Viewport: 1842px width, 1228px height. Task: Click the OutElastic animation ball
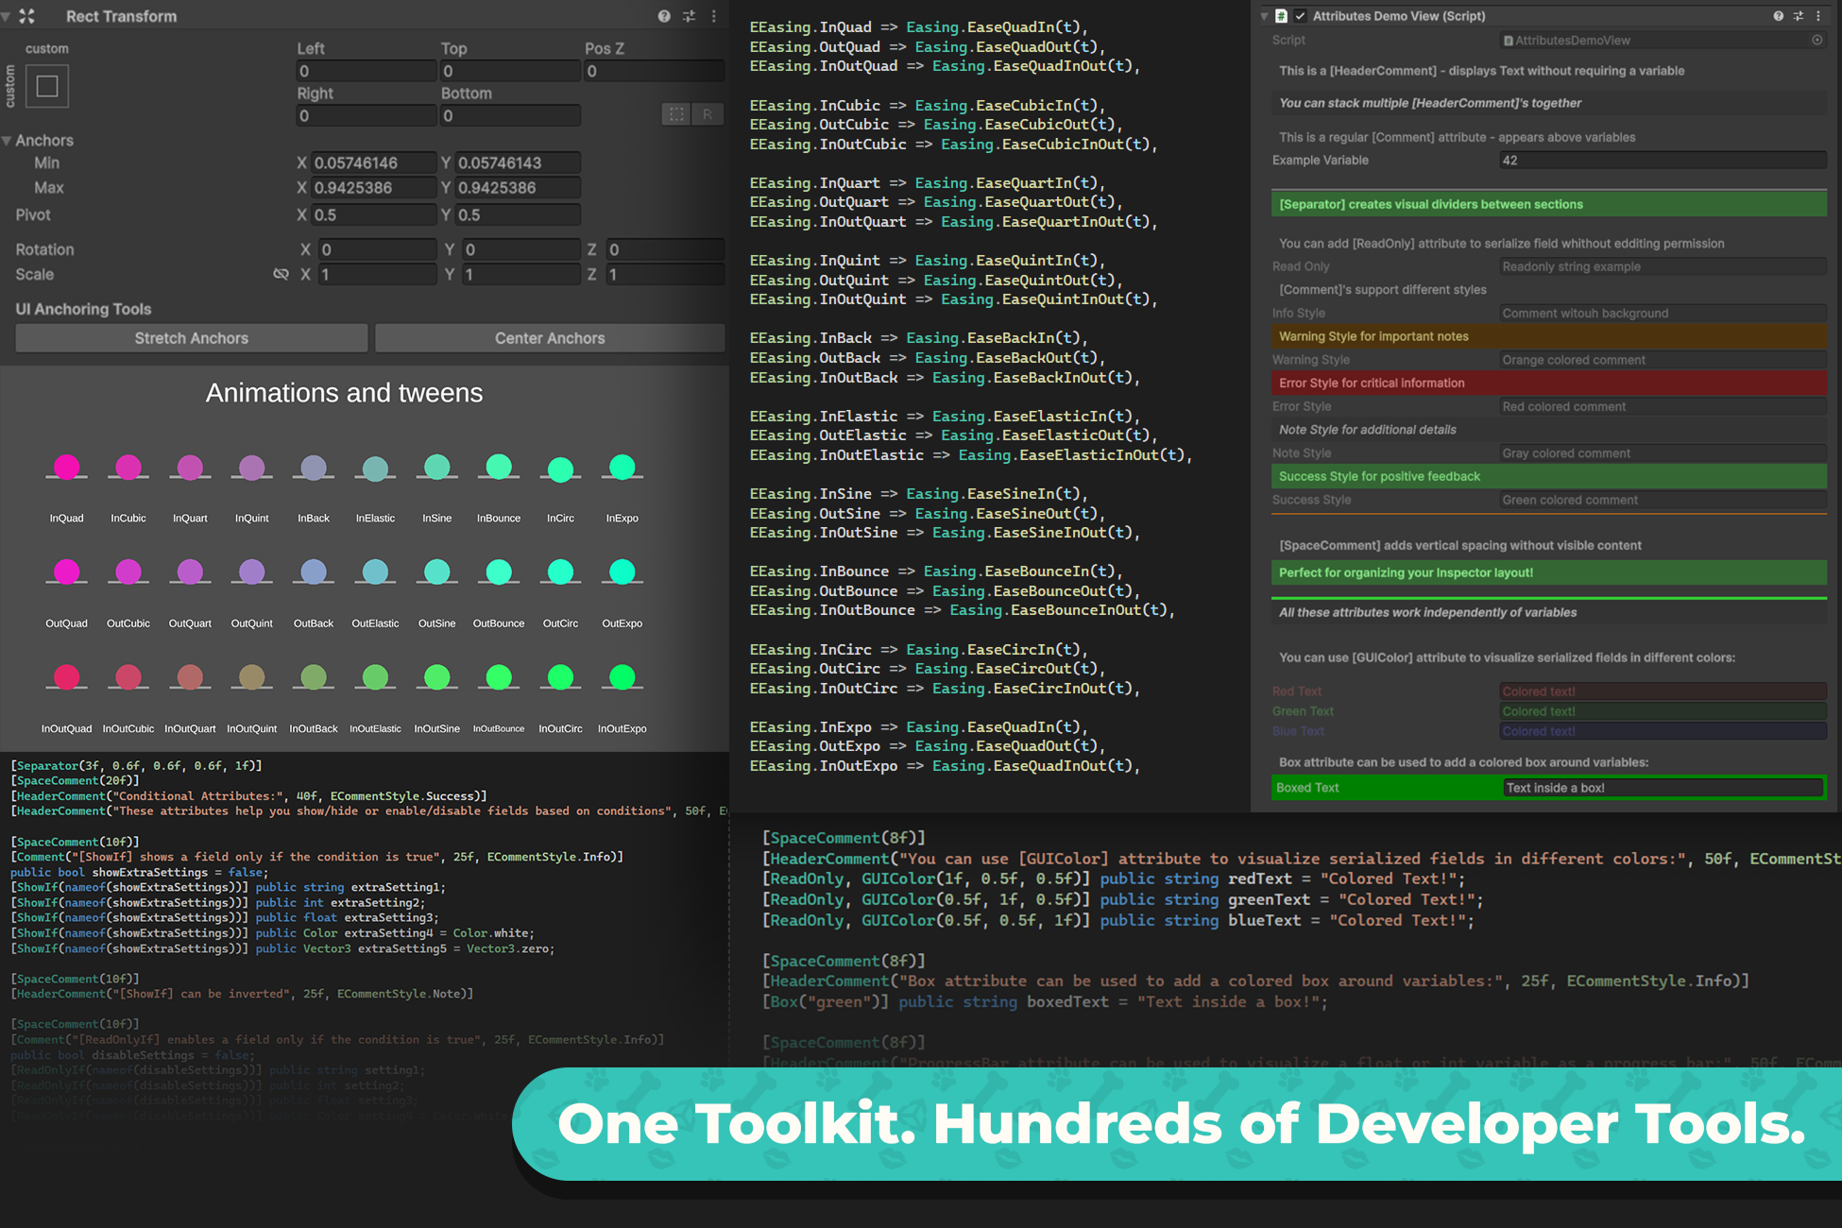(x=375, y=571)
